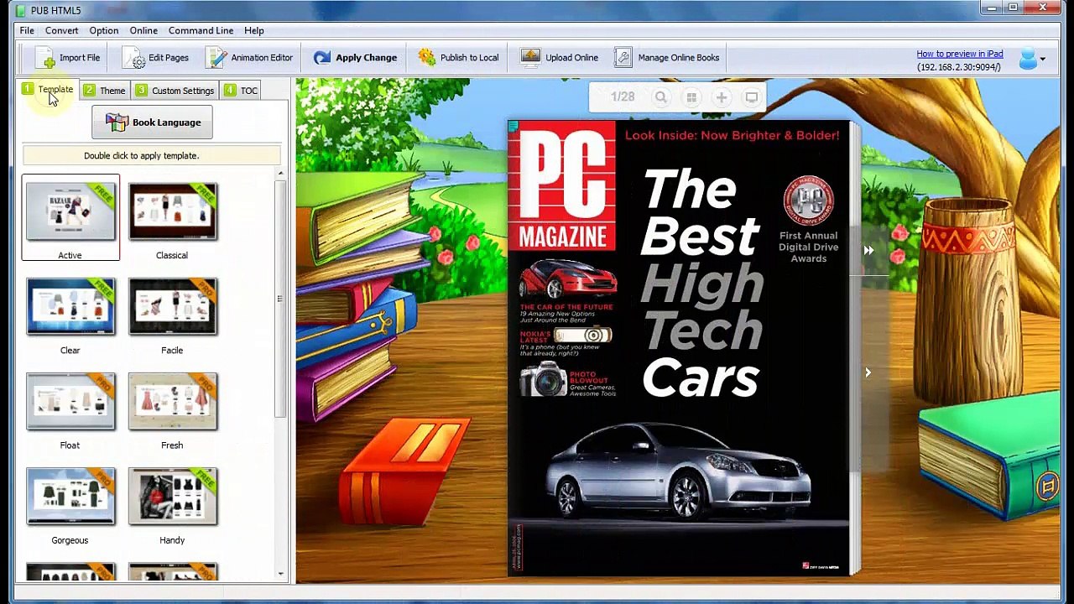This screenshot has width=1074, height=604.
Task: Open Edit Pages from the toolbar
Action: coord(156,58)
